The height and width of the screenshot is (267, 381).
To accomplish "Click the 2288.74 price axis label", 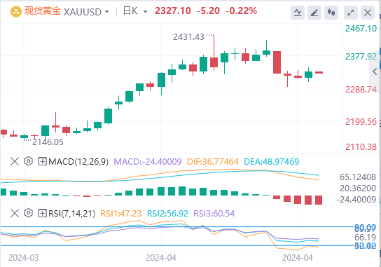I will pos(361,90).
